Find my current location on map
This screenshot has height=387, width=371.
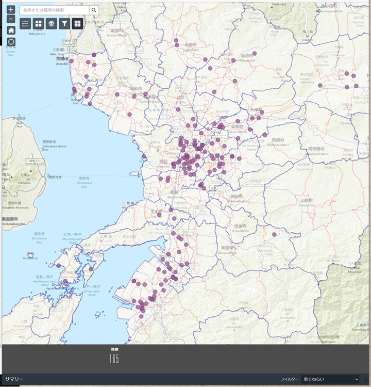pyautogui.click(x=11, y=42)
